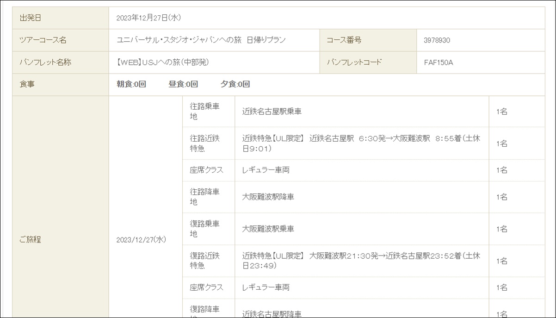Select tour name ユニバーサル・スタジオ・ジャパンへの旅 日帰りプラン
Viewport: 556px width, 318px height.
point(201,40)
